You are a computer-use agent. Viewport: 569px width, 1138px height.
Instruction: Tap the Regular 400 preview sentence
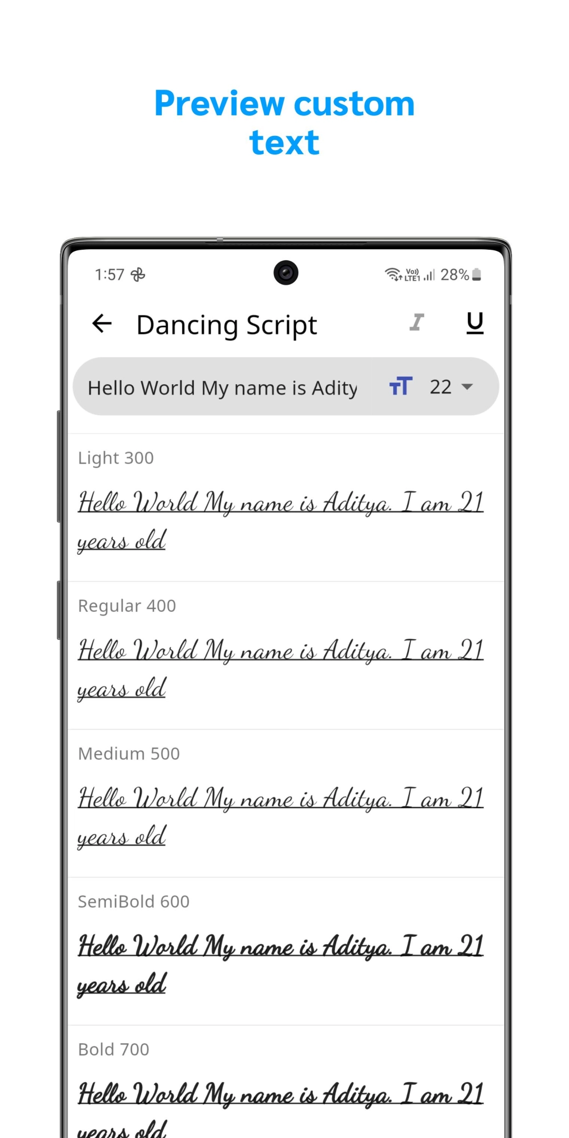click(x=280, y=668)
